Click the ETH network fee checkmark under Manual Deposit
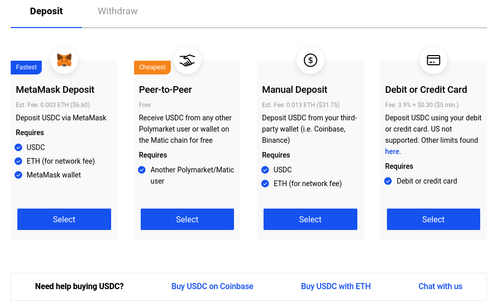This screenshot has height=308, width=496. click(265, 184)
